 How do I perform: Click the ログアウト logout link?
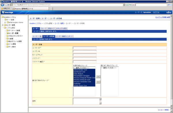click(x=156, y=12)
